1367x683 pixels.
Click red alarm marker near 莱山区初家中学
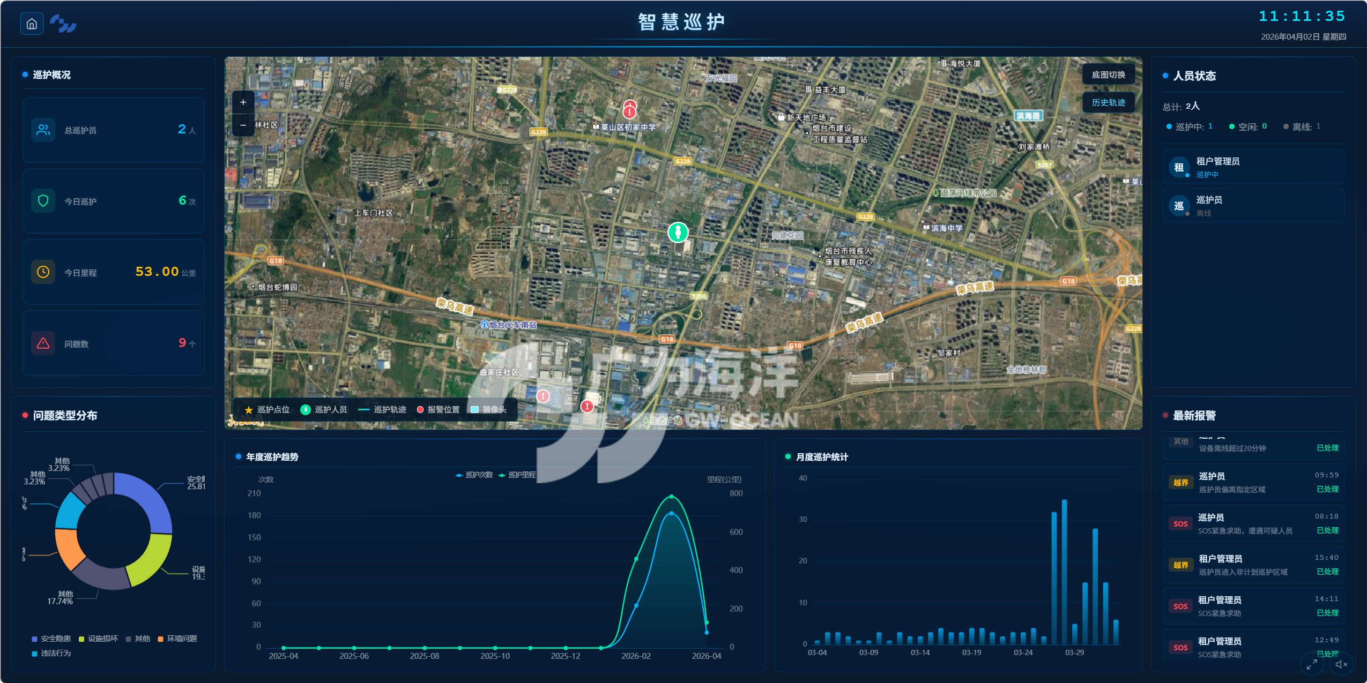pos(629,111)
